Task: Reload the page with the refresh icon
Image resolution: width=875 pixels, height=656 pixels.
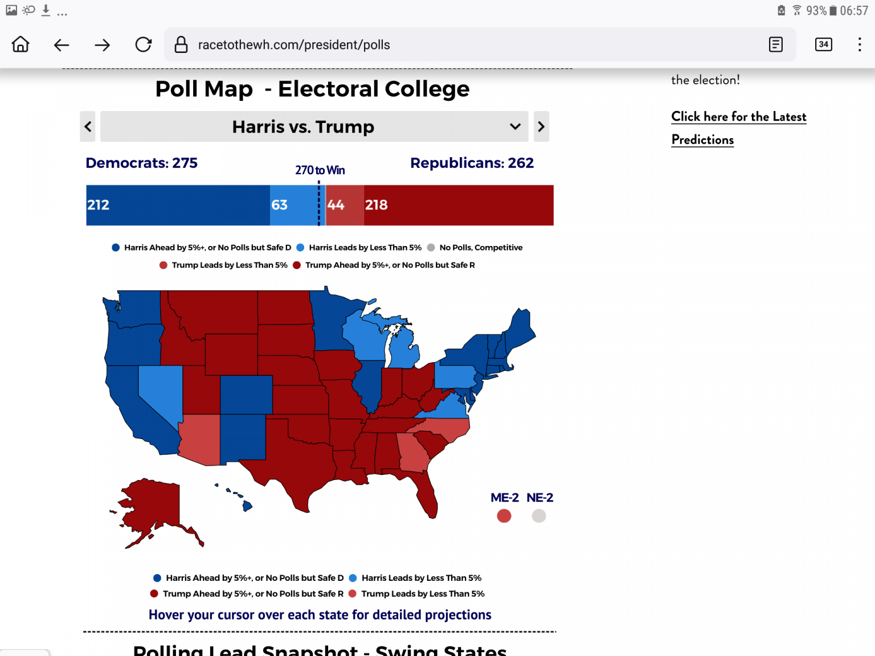Action: 144,44
